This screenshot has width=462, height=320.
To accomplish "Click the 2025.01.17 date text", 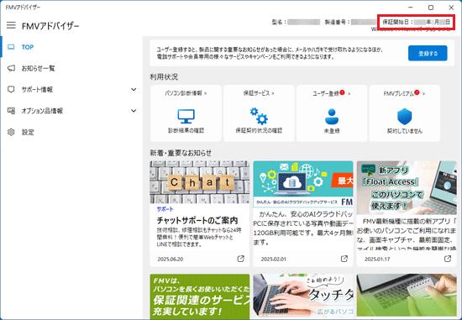I will click(x=377, y=259).
